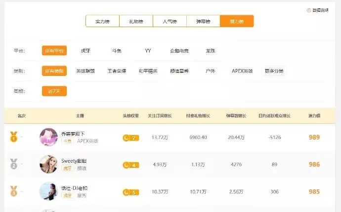Open the rank 1 streamer's avatar

click(48, 137)
